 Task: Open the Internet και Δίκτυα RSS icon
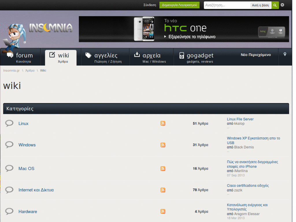point(163,190)
